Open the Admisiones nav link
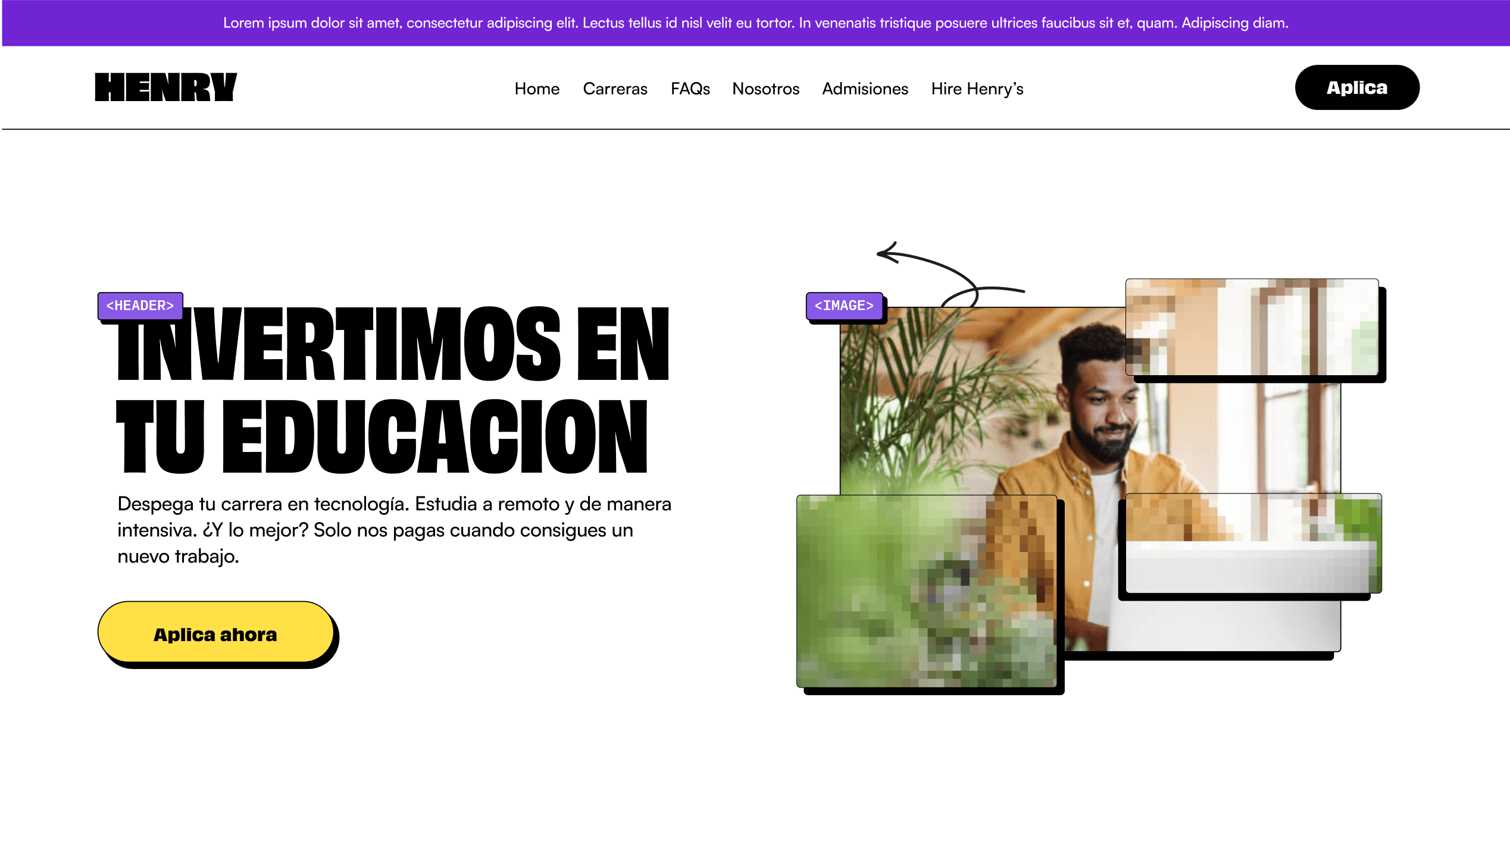1510x861 pixels. pos(865,89)
